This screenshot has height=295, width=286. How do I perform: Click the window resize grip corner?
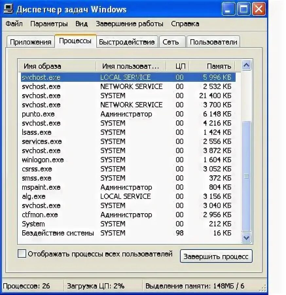click(263, 288)
